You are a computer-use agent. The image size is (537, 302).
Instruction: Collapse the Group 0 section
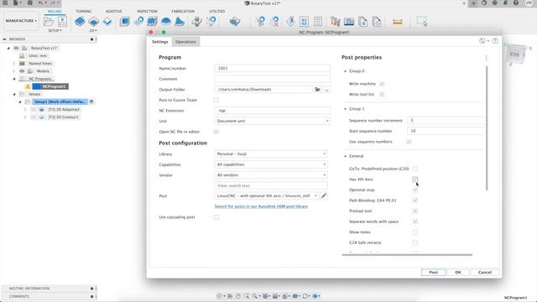point(345,70)
